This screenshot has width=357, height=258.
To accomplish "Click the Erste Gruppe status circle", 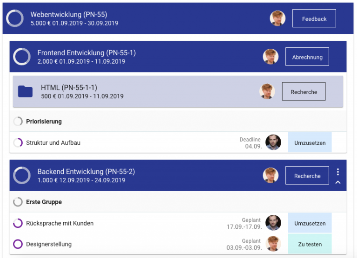I will pos(18,202).
